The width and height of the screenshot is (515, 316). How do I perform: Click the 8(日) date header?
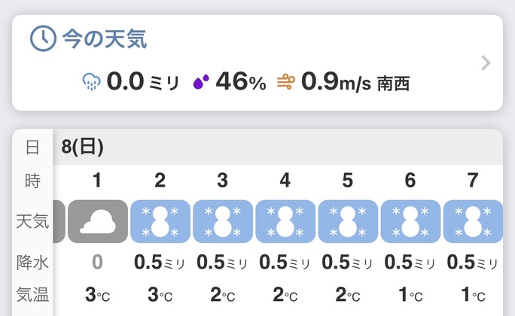coord(83,147)
